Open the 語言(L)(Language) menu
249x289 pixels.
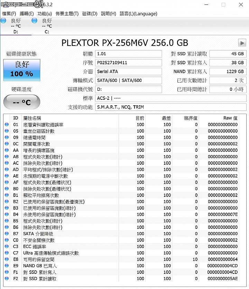138,14
